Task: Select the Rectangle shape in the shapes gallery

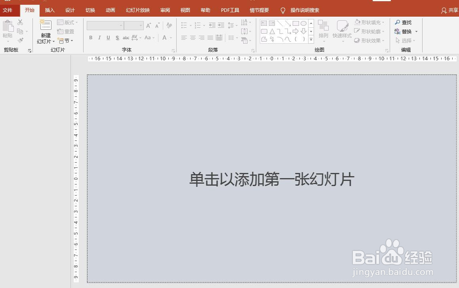Action: tap(296, 23)
